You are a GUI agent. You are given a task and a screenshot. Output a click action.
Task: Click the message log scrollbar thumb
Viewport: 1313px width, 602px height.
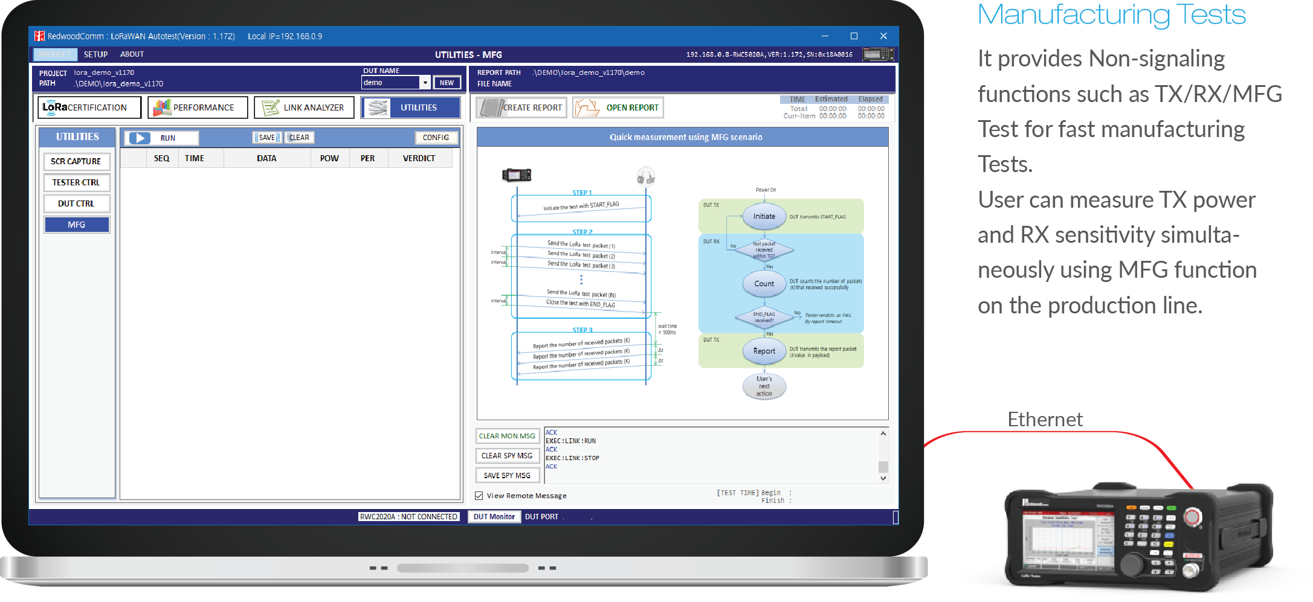click(x=883, y=467)
